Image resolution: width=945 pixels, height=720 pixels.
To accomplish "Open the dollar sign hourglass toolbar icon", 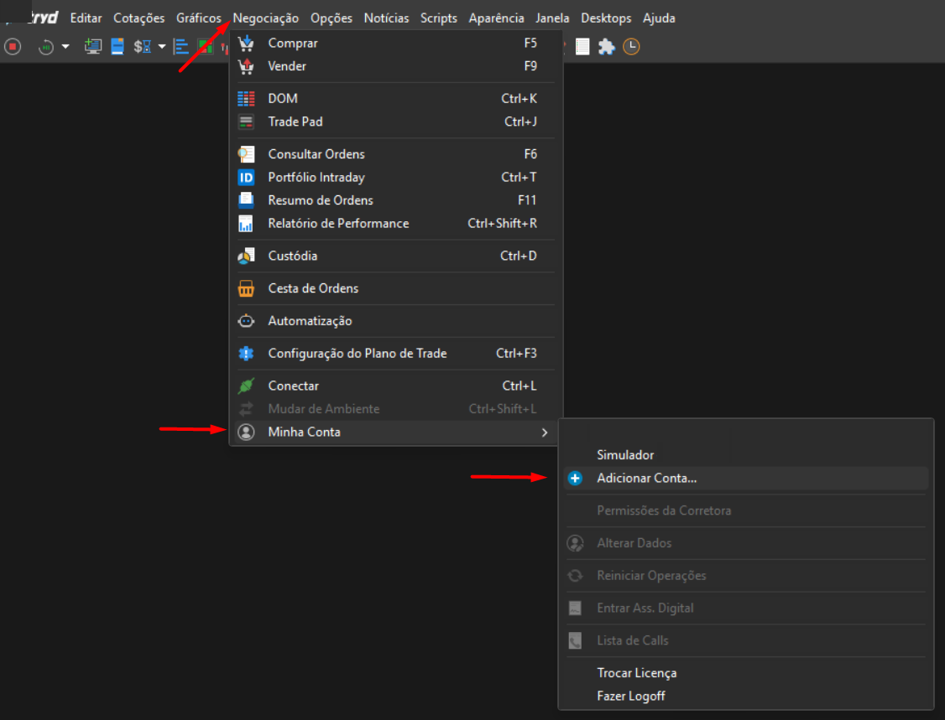I will [142, 46].
